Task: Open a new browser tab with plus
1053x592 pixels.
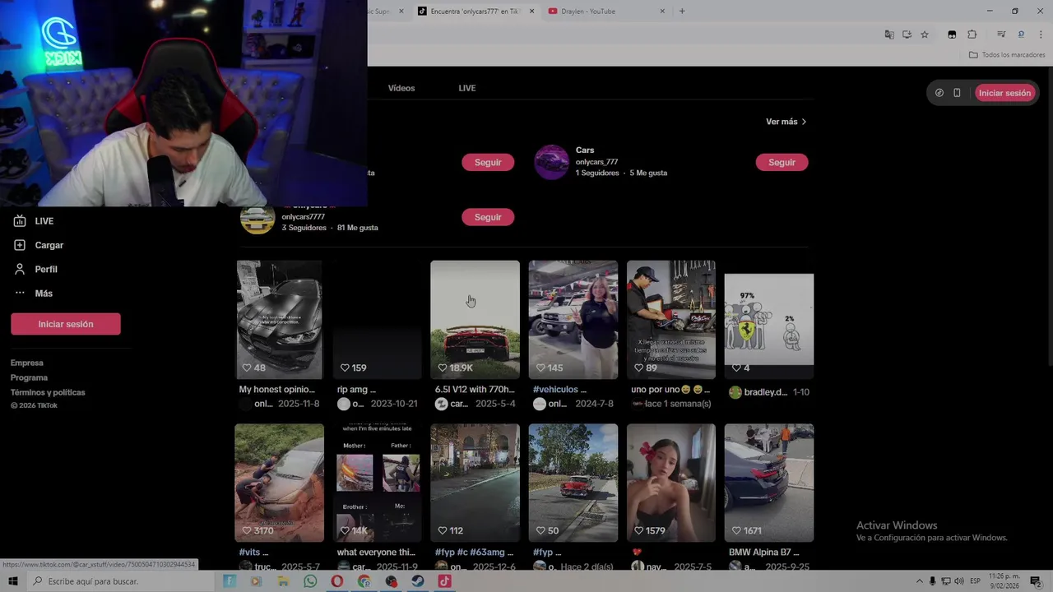Action: coord(682,11)
